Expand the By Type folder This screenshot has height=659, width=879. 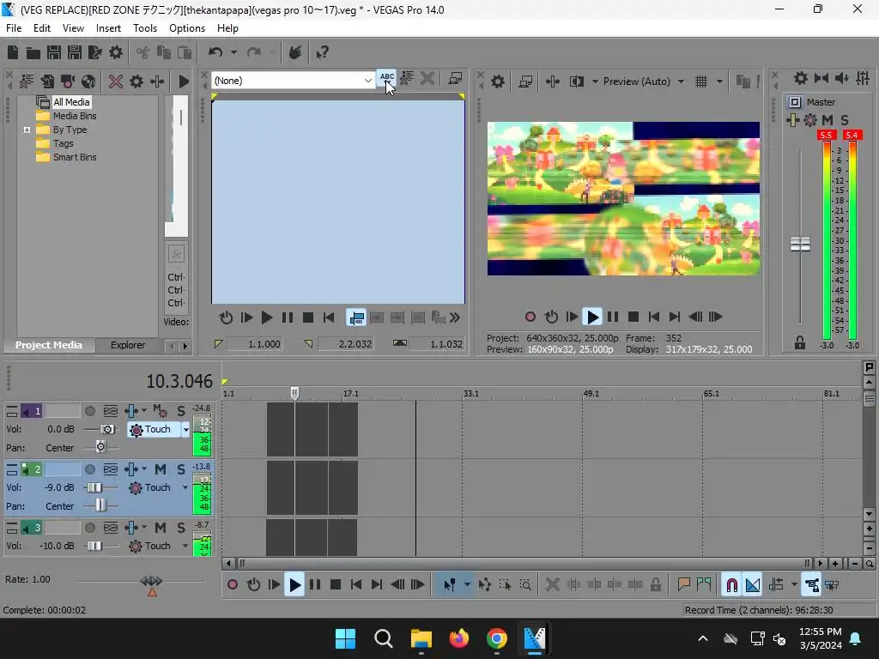pos(27,130)
